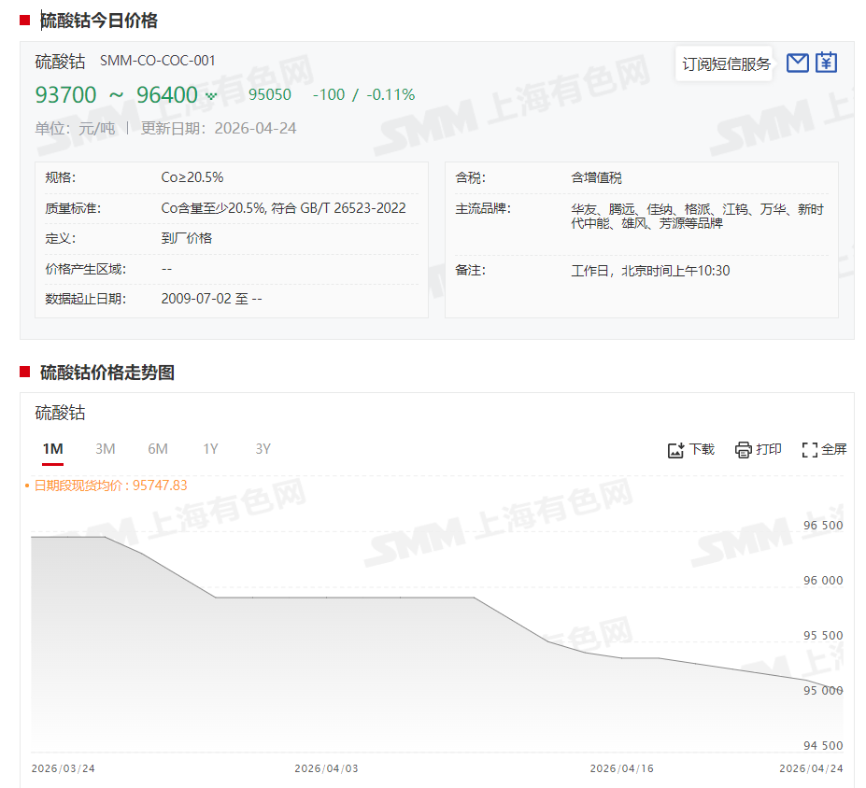Image resolution: width=866 pixels, height=788 pixels.
Task: Click the 下载 download text link
Action: [702, 450]
